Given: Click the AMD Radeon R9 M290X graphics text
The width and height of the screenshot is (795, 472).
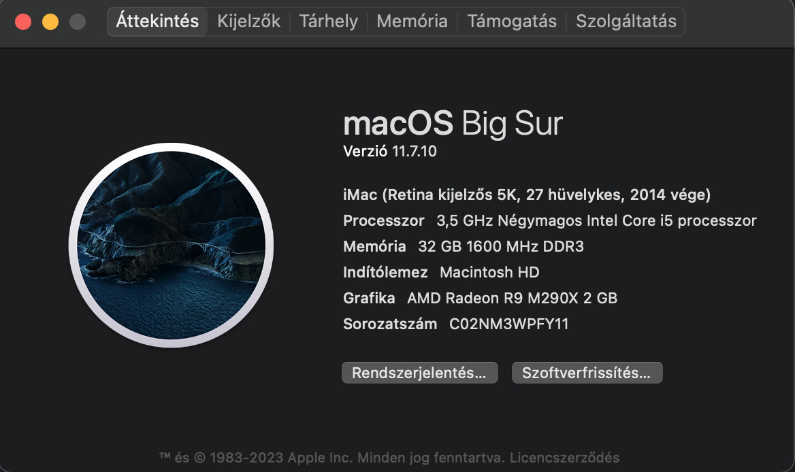Looking at the screenshot, I should (x=512, y=299).
